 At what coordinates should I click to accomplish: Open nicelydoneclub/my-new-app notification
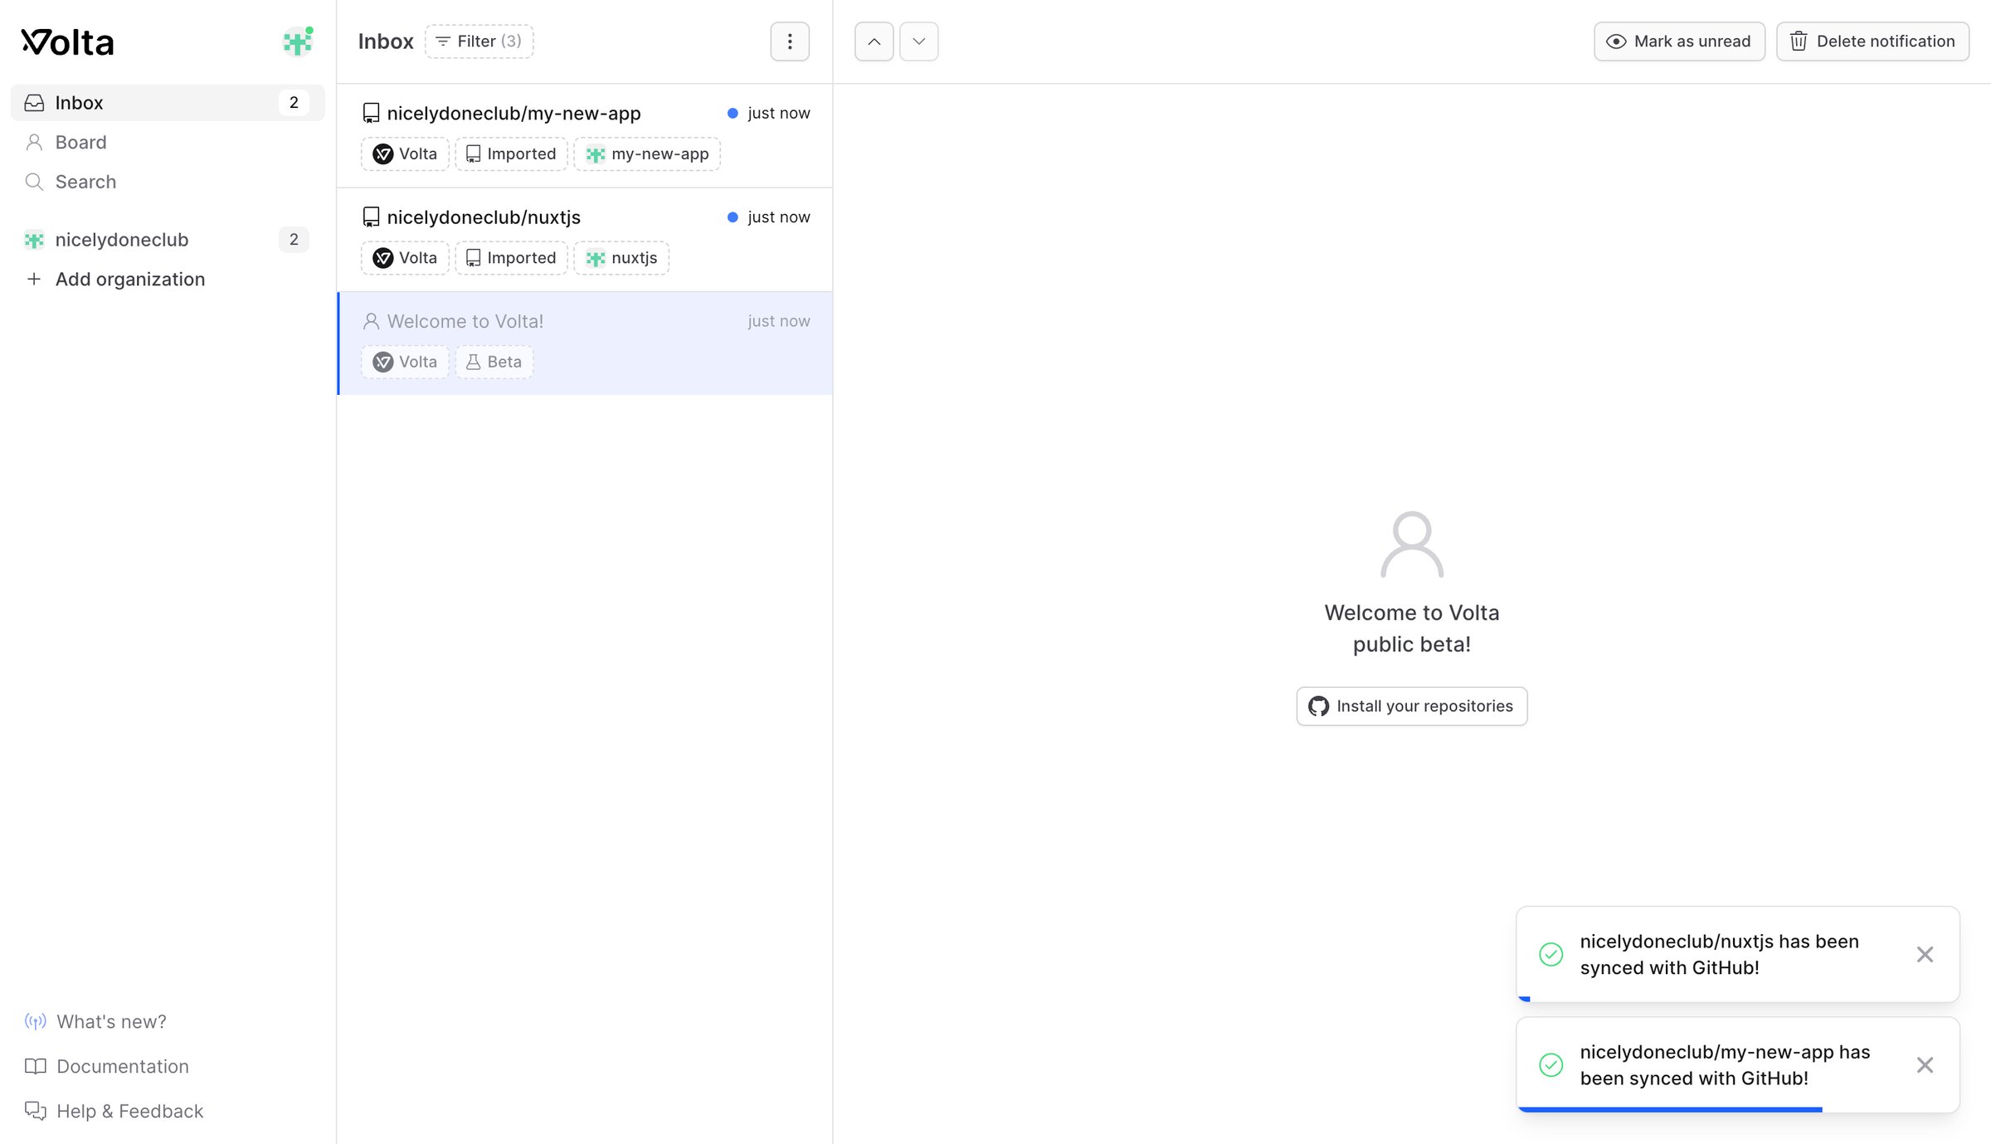tap(585, 135)
